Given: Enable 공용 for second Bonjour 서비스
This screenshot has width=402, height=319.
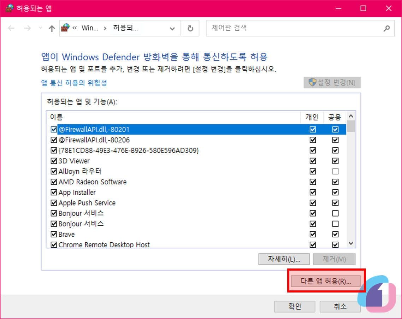Looking at the screenshot, I should 335,224.
